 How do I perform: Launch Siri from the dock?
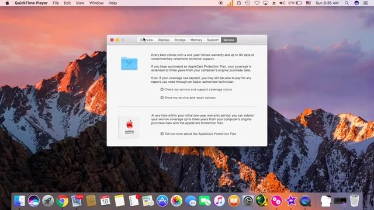pos(34,201)
